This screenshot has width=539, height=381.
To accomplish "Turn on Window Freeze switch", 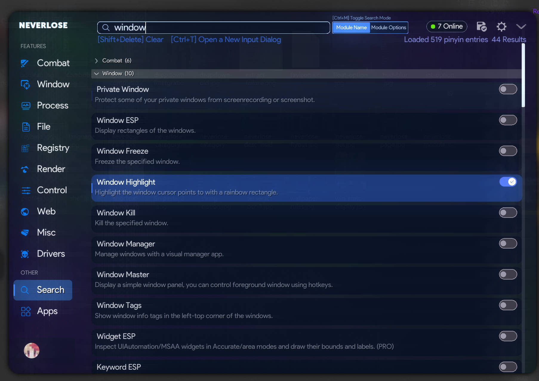I will click(x=508, y=151).
